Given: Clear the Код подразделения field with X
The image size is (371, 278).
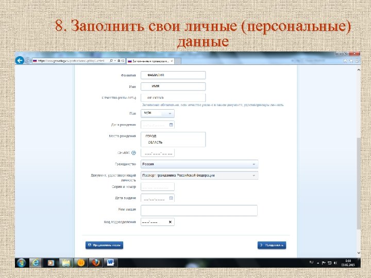Looking at the screenshot, I should click(170, 222).
